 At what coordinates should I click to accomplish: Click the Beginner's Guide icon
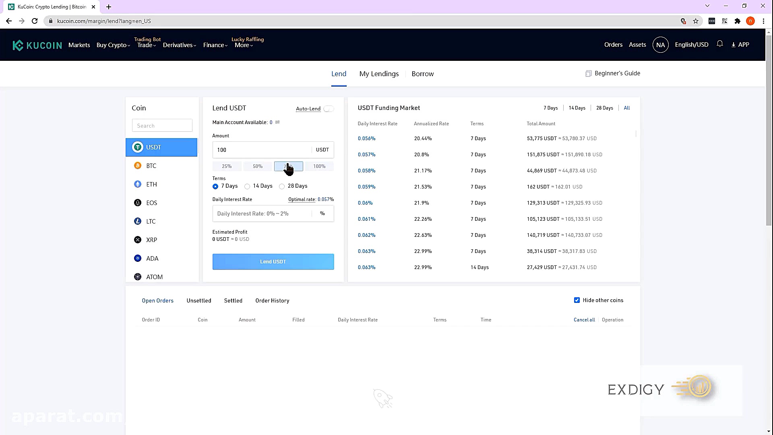point(588,73)
